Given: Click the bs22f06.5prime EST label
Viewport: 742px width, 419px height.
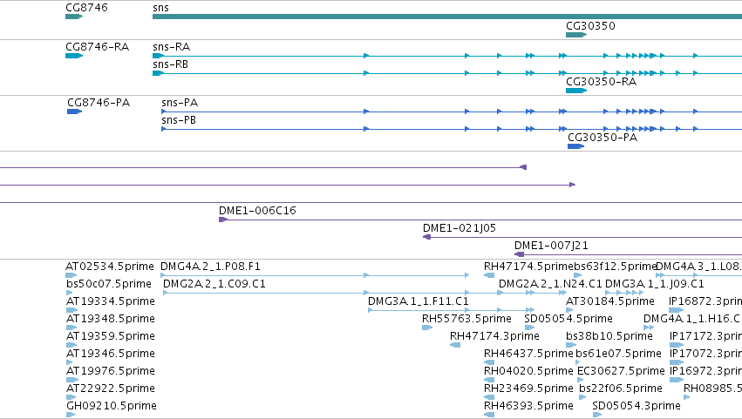Looking at the screenshot, I should [621, 389].
